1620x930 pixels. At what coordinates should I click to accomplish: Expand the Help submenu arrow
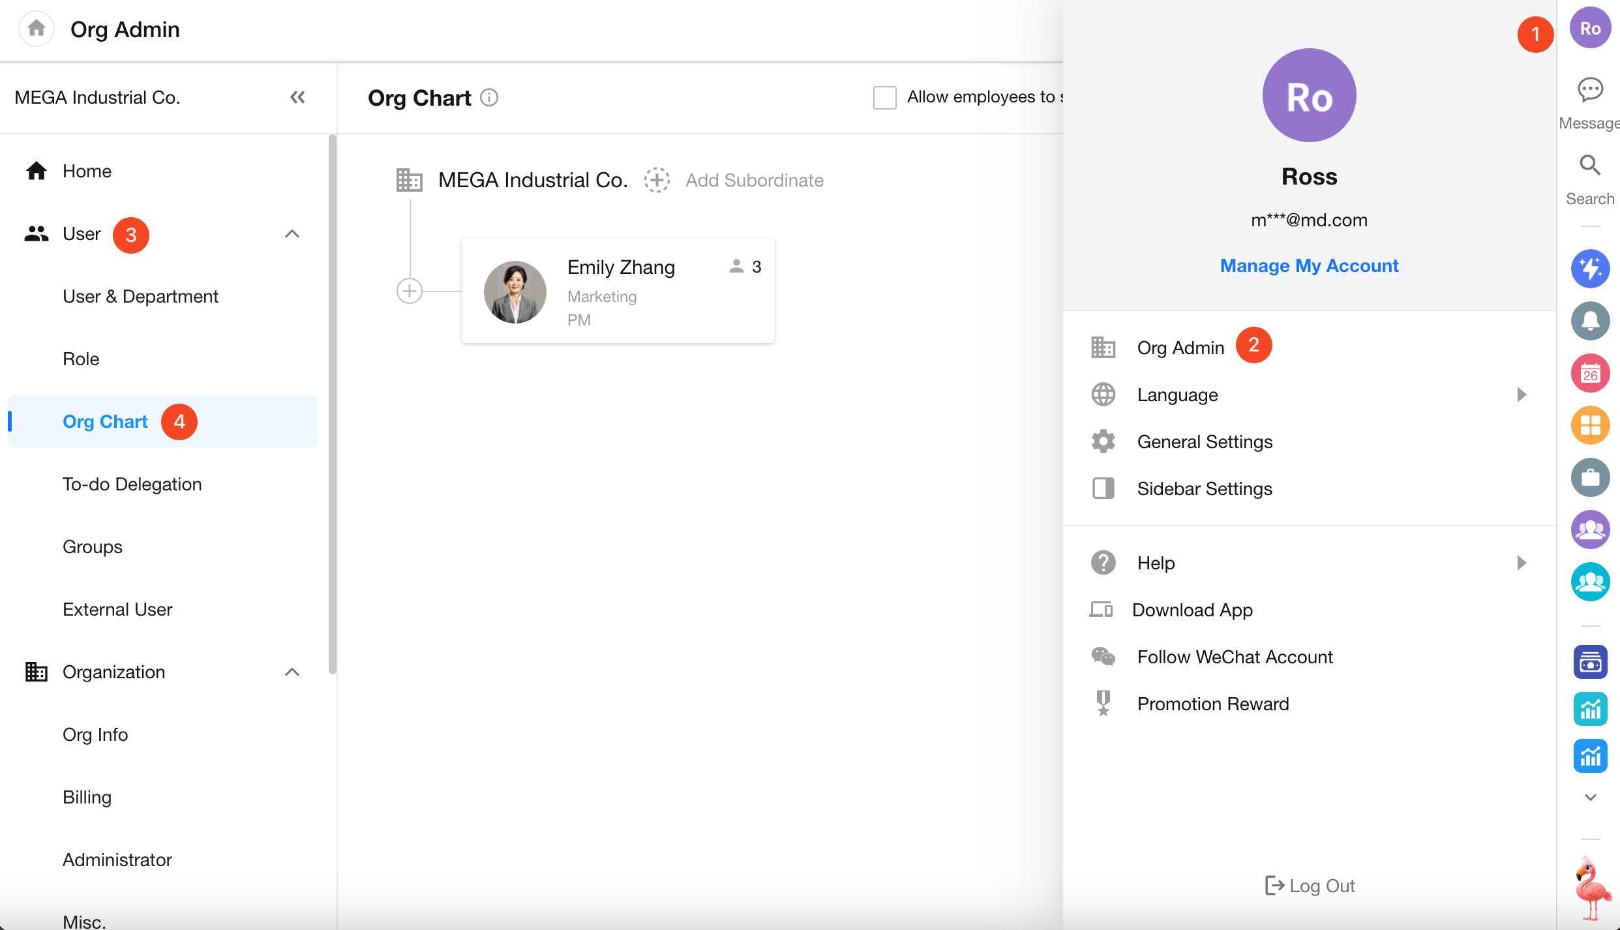point(1521,563)
